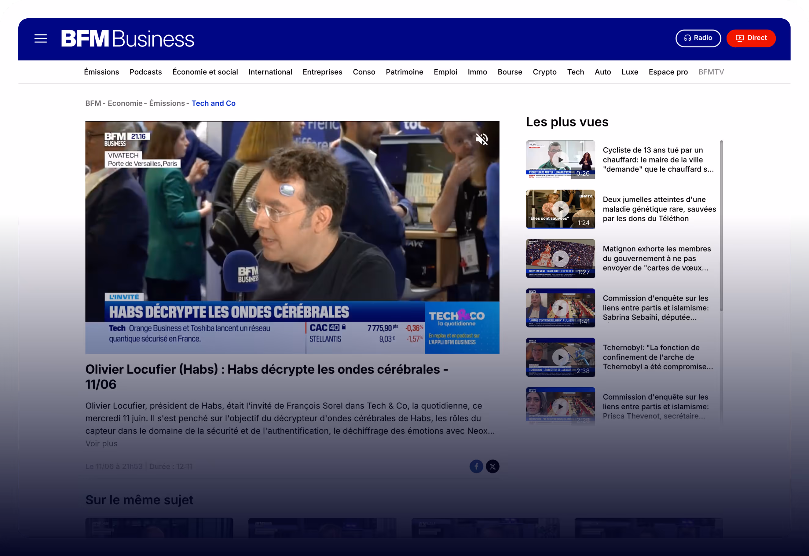This screenshot has width=809, height=556.
Task: Switch to the Podcasts tab
Action: click(146, 72)
